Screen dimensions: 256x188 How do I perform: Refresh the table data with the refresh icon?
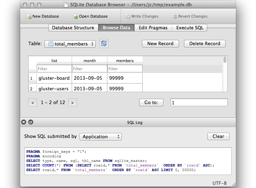(x=104, y=43)
